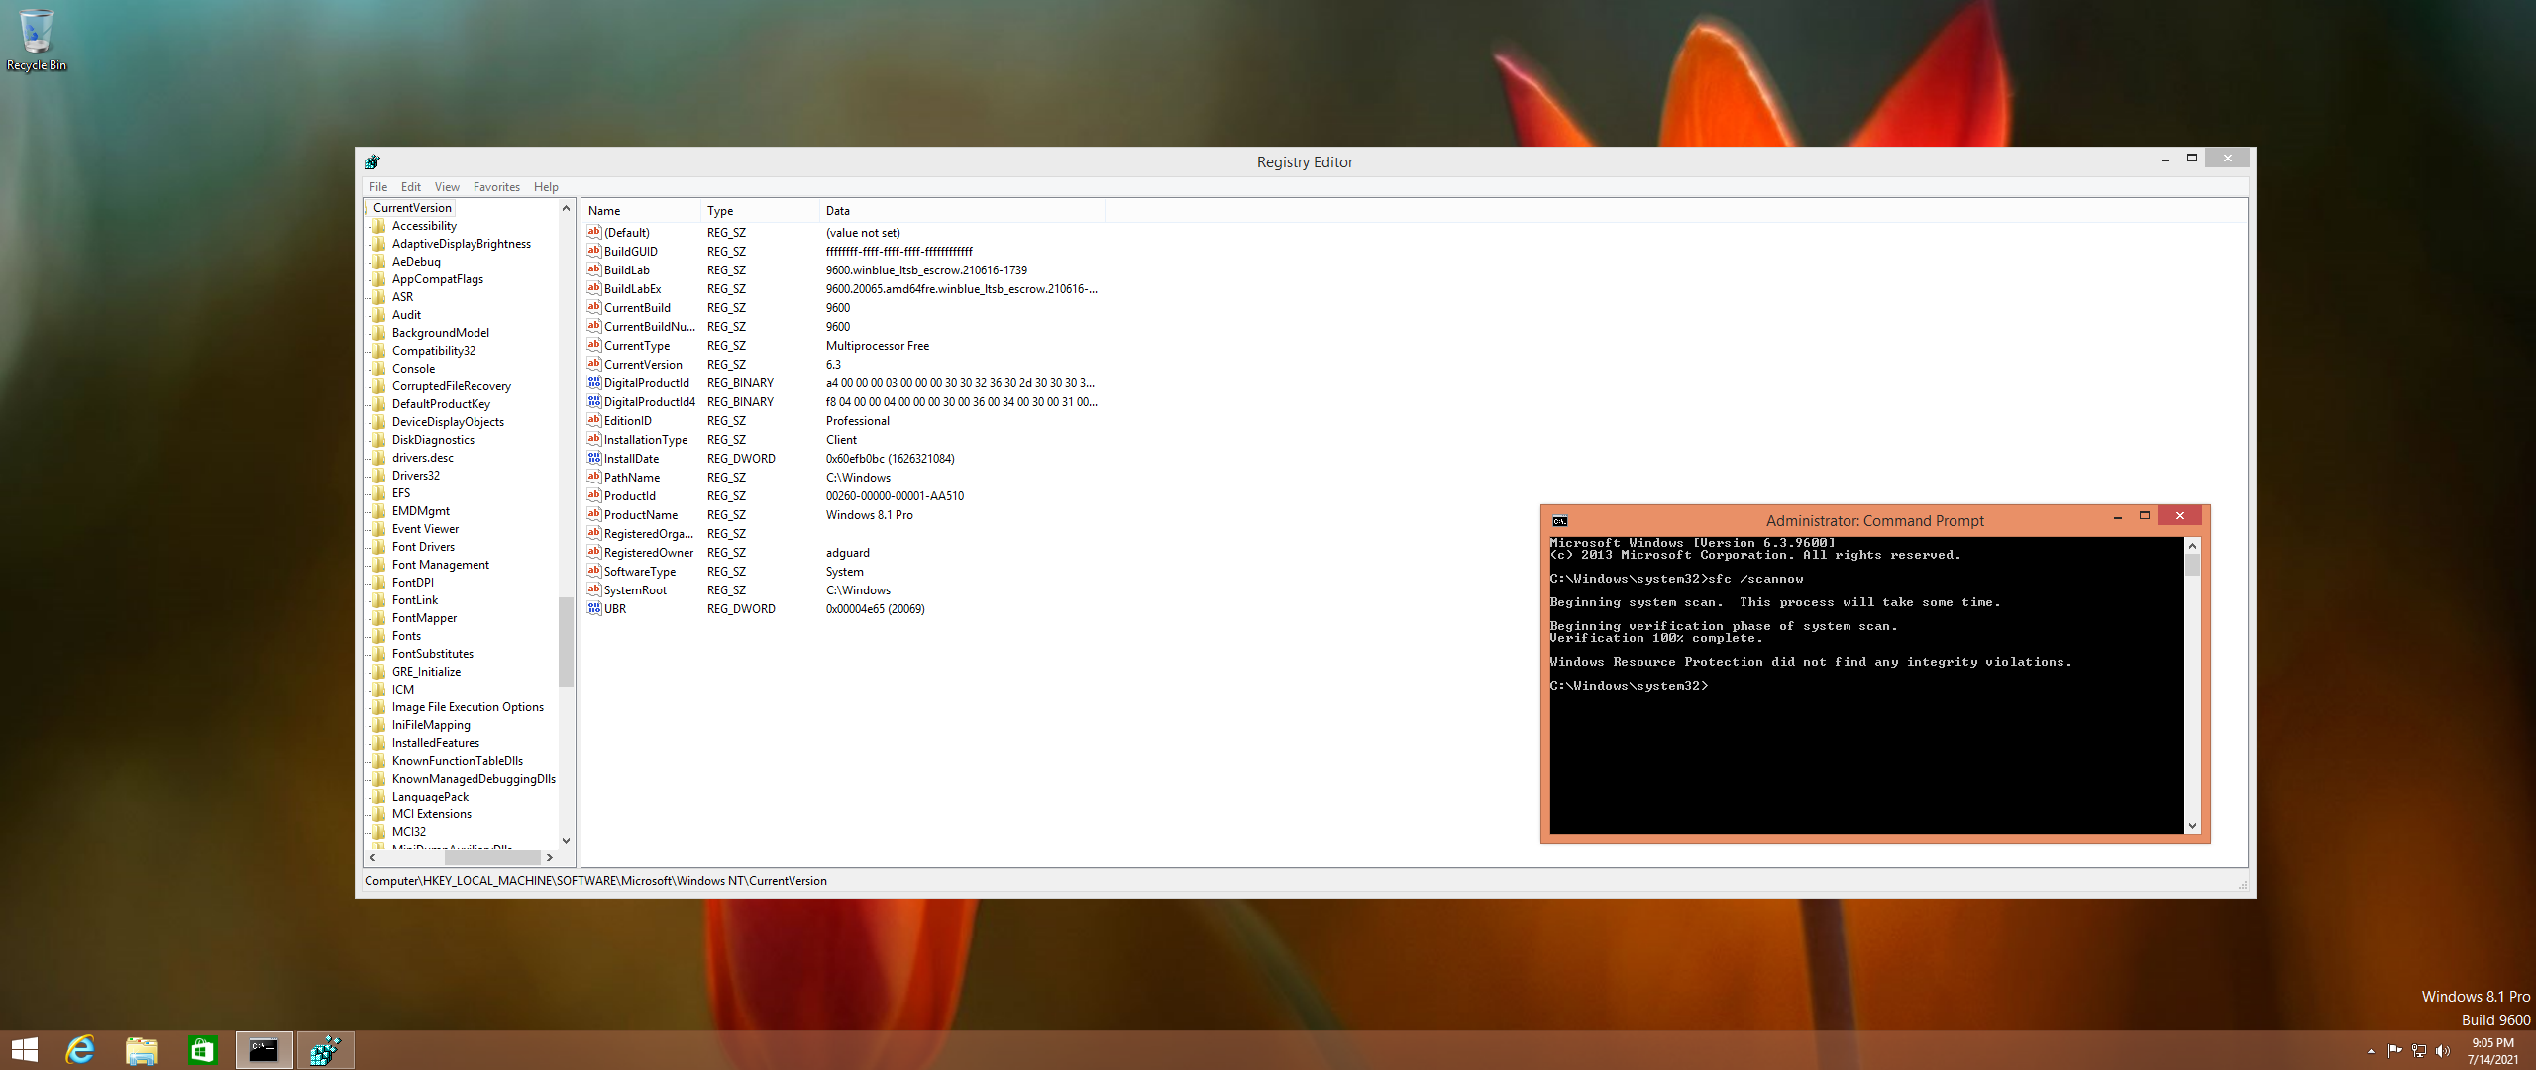Open the View menu

[447, 187]
